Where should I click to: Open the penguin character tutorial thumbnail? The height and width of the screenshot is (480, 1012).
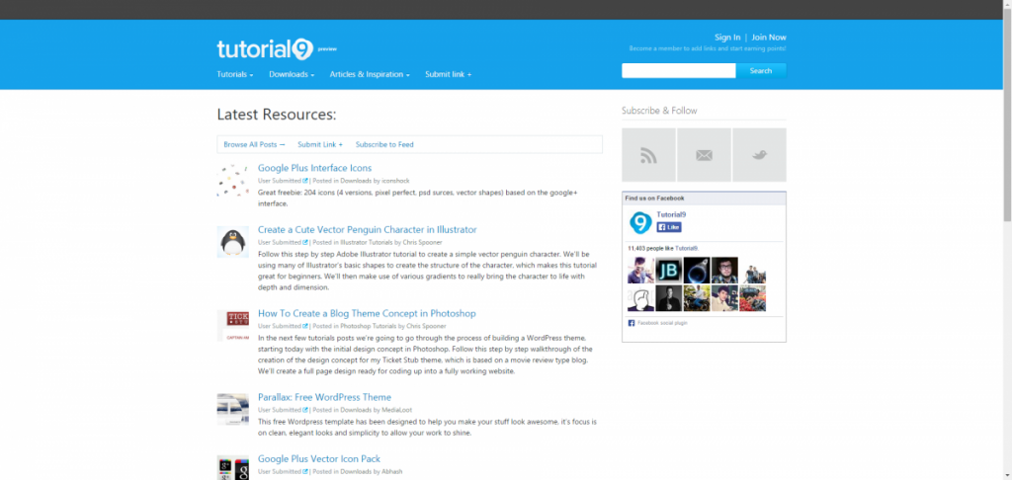tap(232, 241)
